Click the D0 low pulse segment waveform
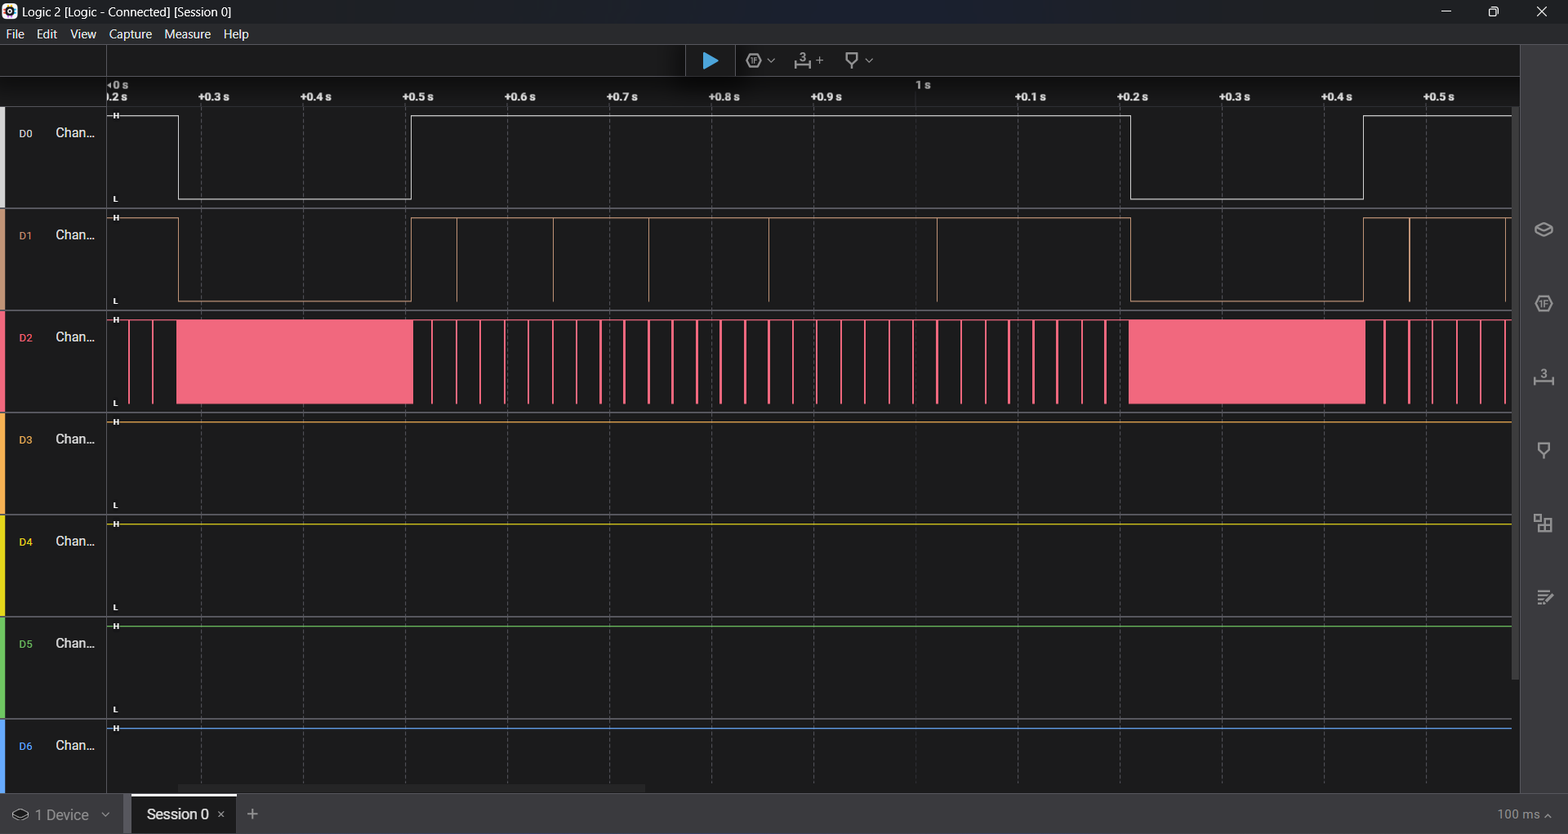Screen dimensions: 1568x834 295,198
